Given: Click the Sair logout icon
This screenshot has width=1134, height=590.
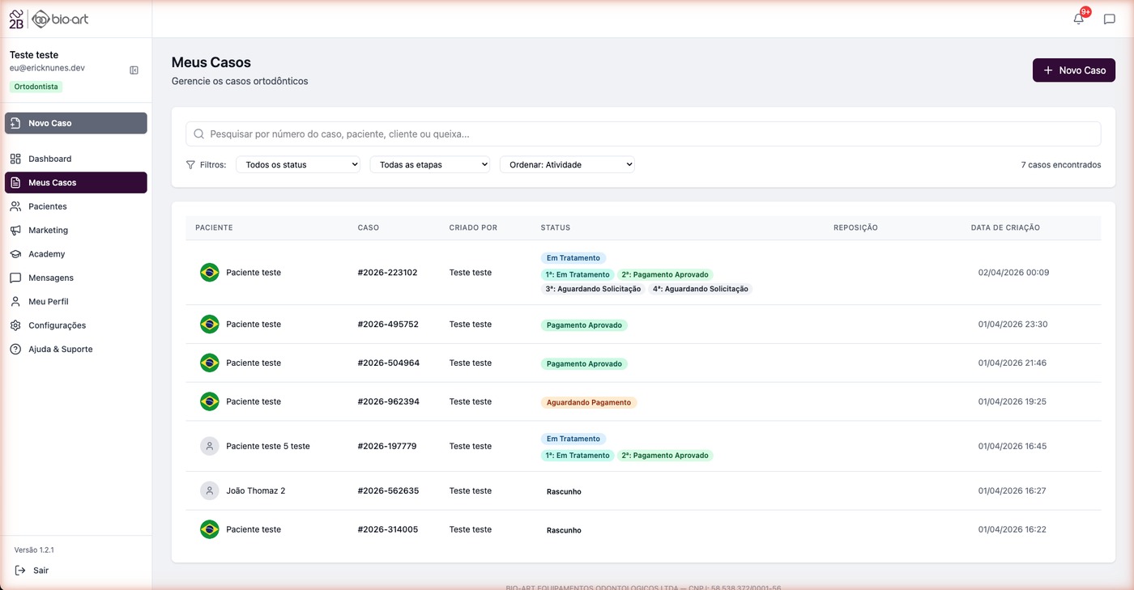Looking at the screenshot, I should tap(20, 571).
